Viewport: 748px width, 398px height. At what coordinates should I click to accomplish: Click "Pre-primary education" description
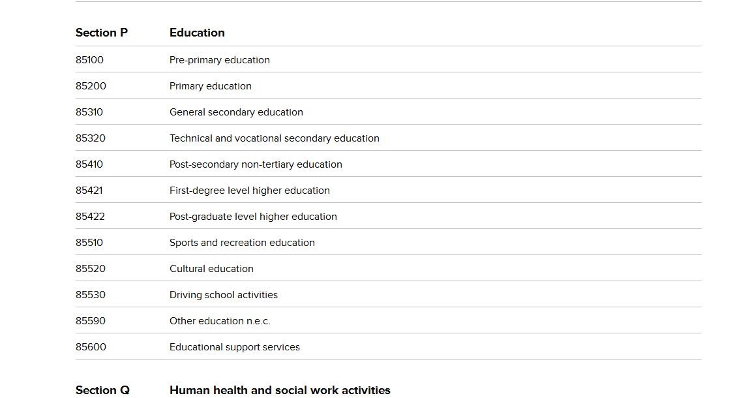219,60
